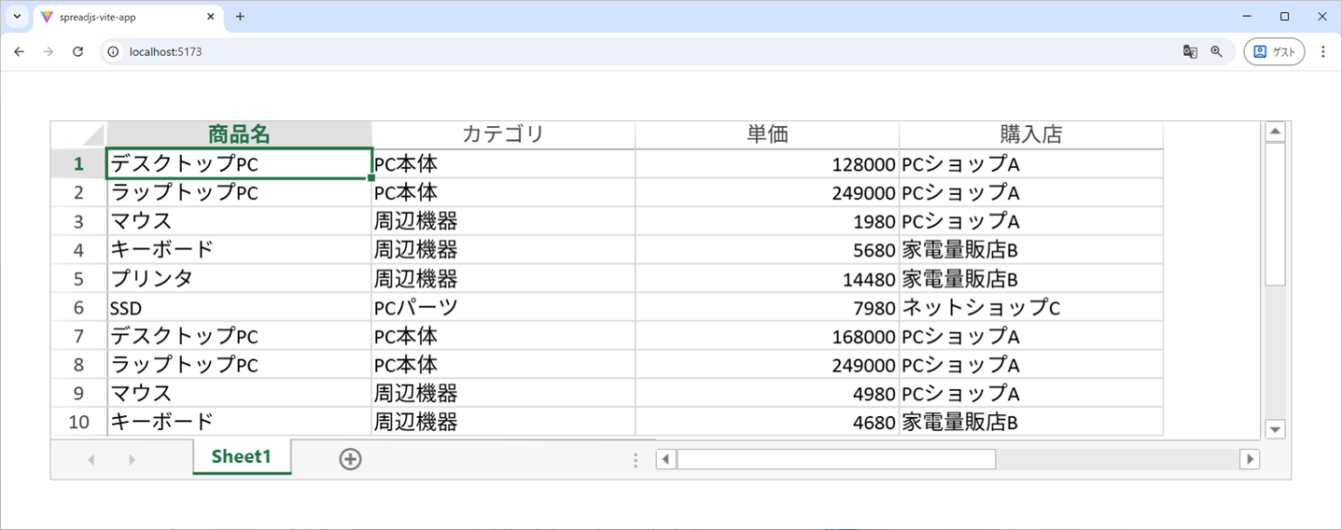
Task: Click the horizontal scrollbar thumb
Action: click(836, 459)
